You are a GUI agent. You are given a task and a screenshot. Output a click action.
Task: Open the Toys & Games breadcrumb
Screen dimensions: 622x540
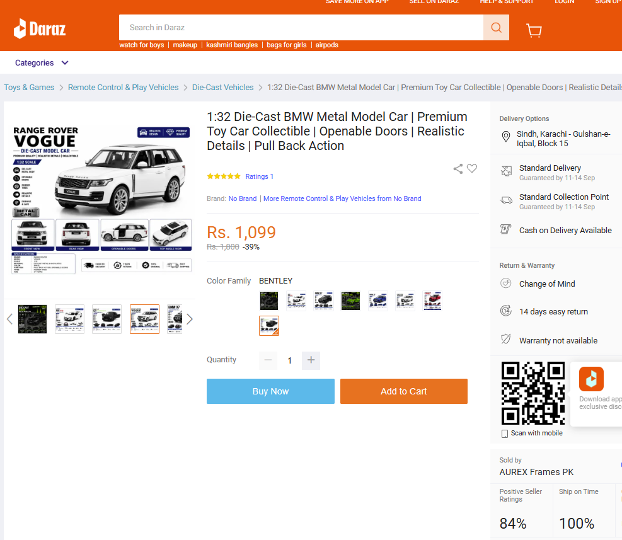tap(29, 88)
